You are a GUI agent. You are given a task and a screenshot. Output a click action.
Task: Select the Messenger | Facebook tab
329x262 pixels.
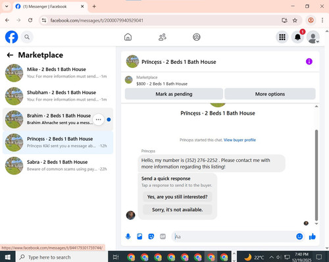click(x=50, y=7)
